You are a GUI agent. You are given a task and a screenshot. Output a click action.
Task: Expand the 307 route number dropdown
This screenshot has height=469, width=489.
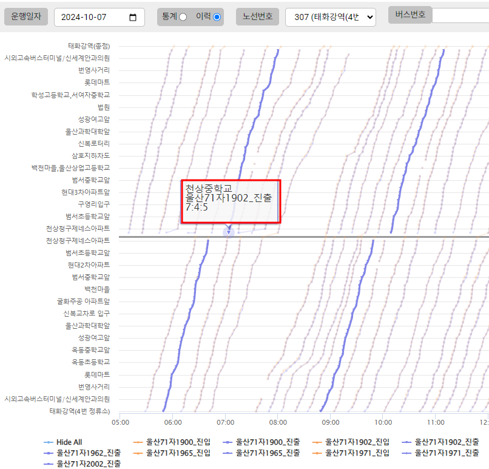(331, 18)
